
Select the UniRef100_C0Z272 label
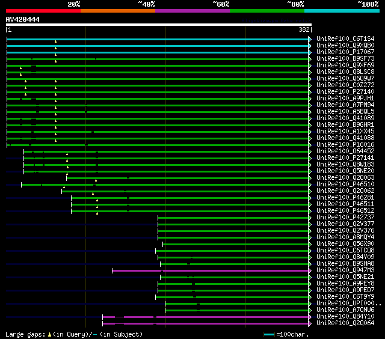(x=345, y=85)
